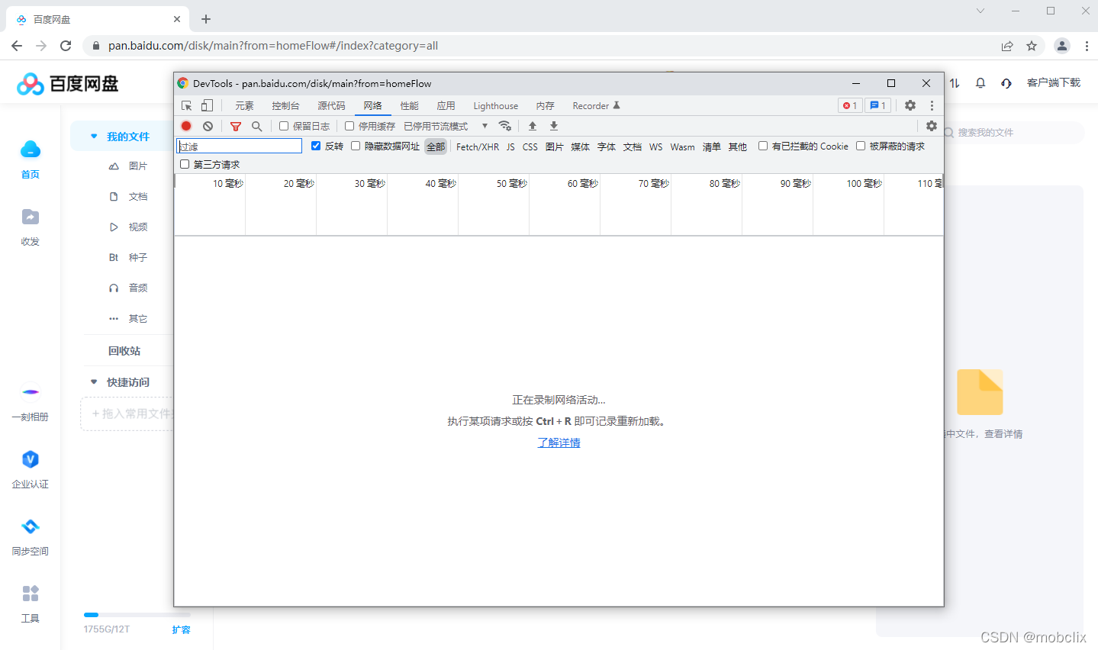Switch to Lighthouse DevTools tab
The width and height of the screenshot is (1098, 650).
click(495, 106)
